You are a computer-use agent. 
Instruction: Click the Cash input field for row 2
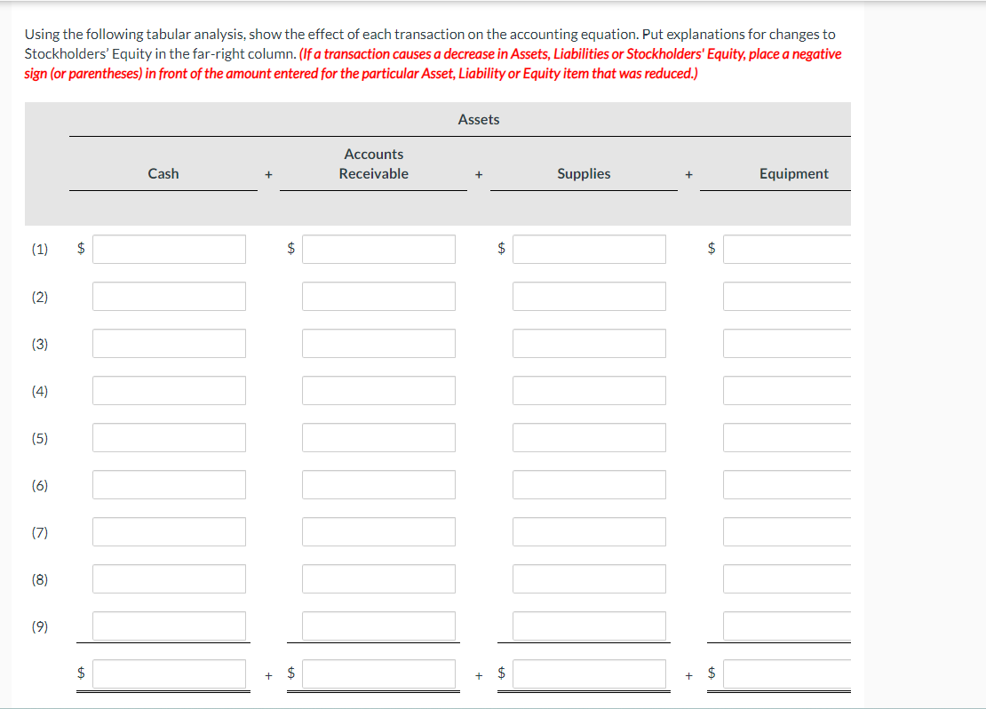tap(169, 296)
